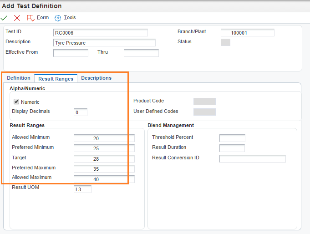This screenshot has height=234, width=310.
Task: Switch to the Definition tab
Action: (19, 78)
